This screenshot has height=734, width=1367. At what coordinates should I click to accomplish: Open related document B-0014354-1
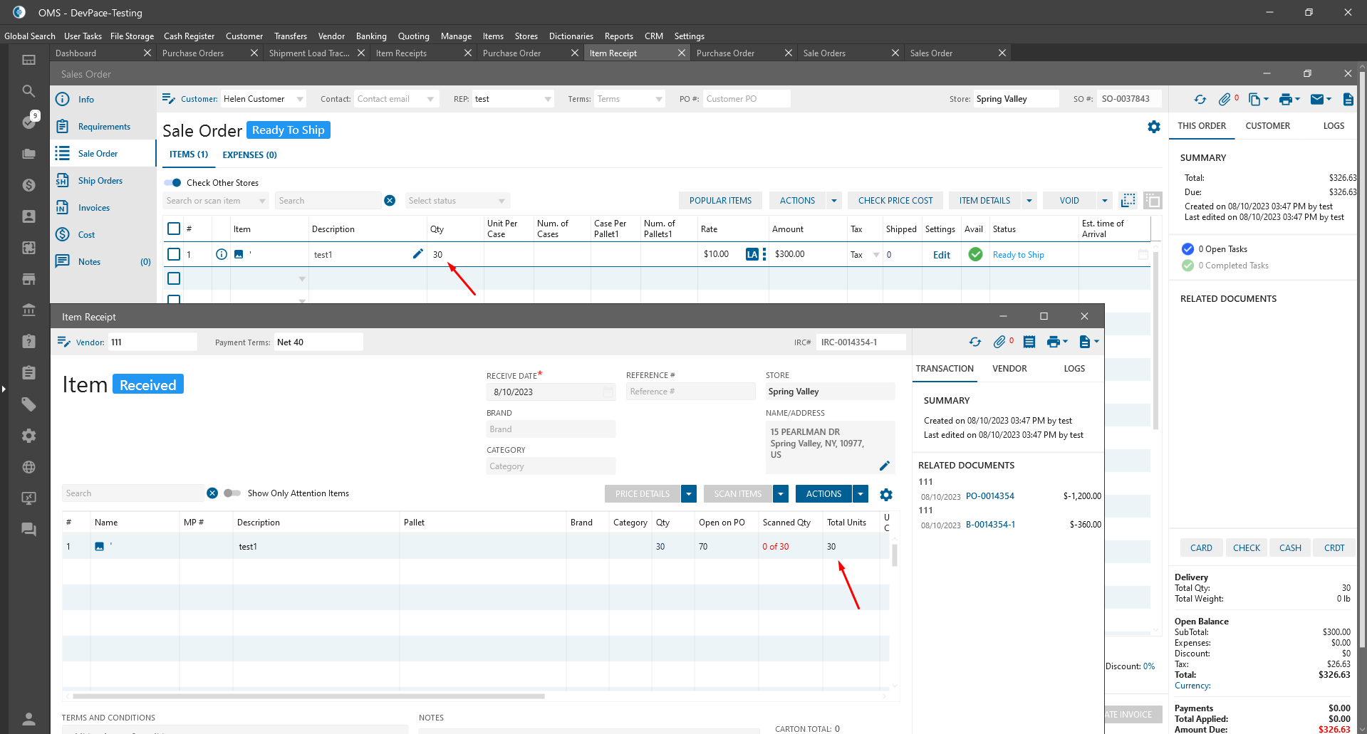[x=990, y=525]
